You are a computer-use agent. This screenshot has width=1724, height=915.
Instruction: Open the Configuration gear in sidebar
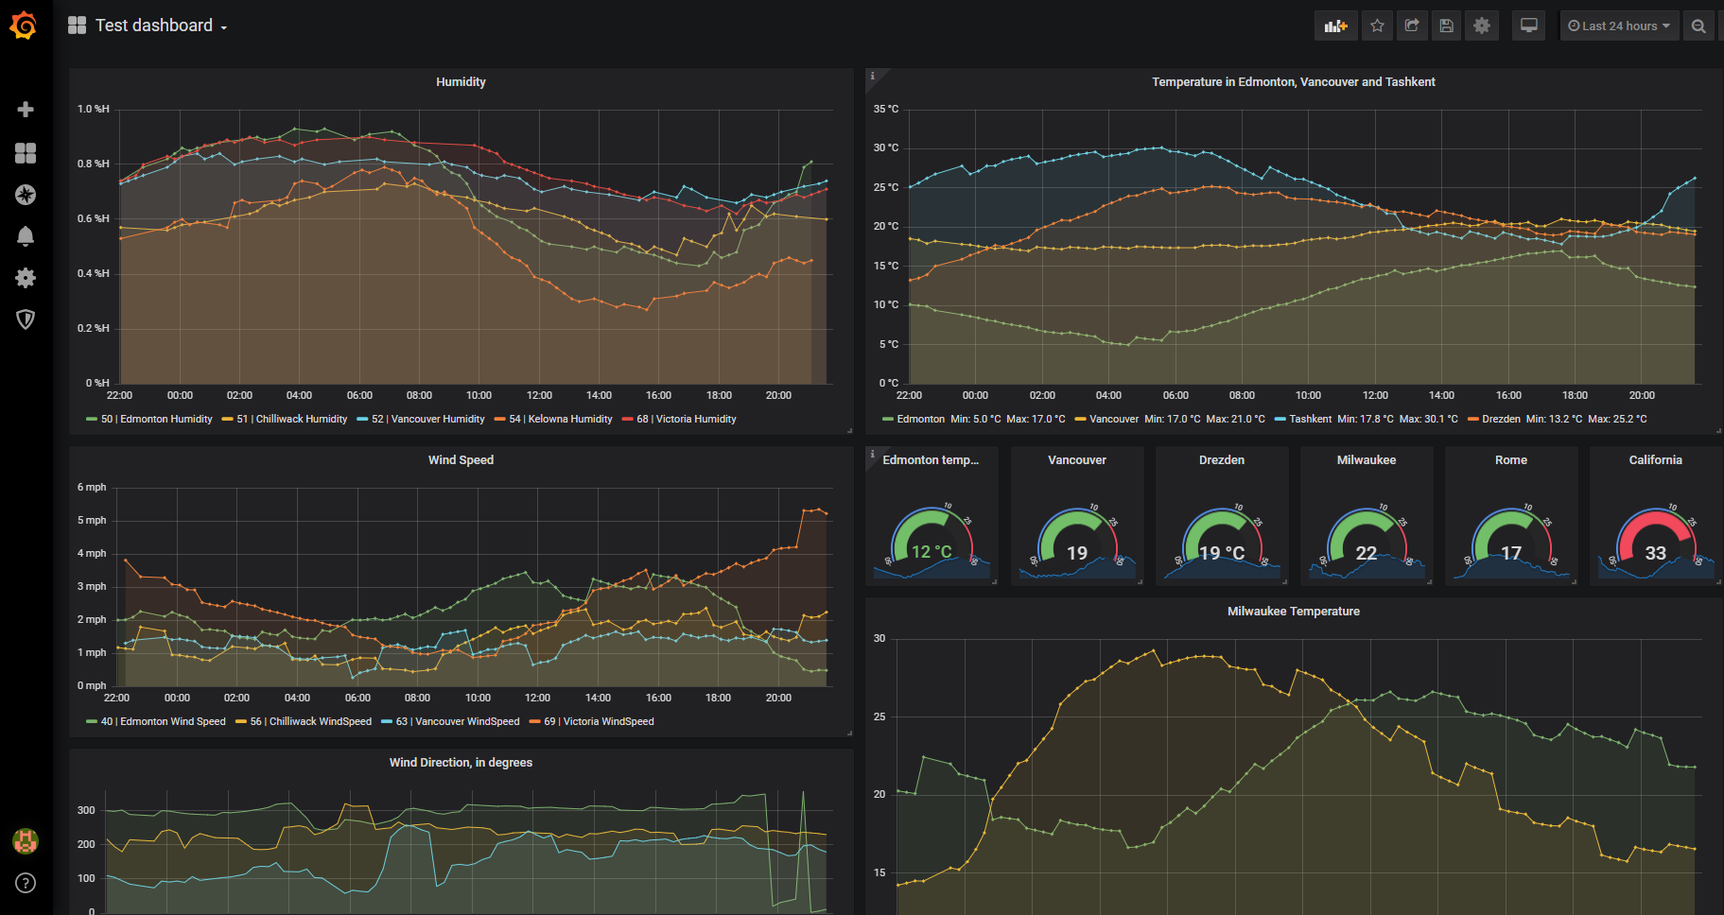(26, 278)
